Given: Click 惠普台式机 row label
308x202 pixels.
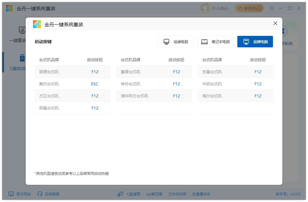Looking at the screenshot, I should (131, 72).
